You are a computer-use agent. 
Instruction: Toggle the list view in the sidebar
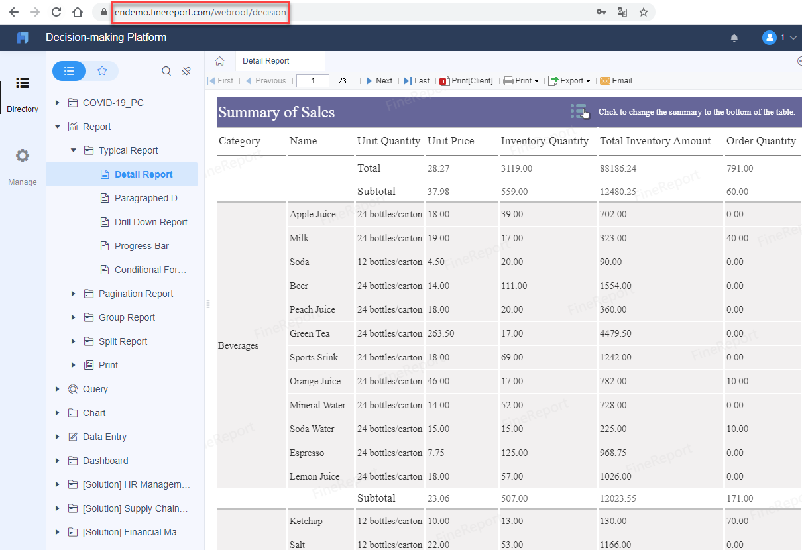coord(69,70)
